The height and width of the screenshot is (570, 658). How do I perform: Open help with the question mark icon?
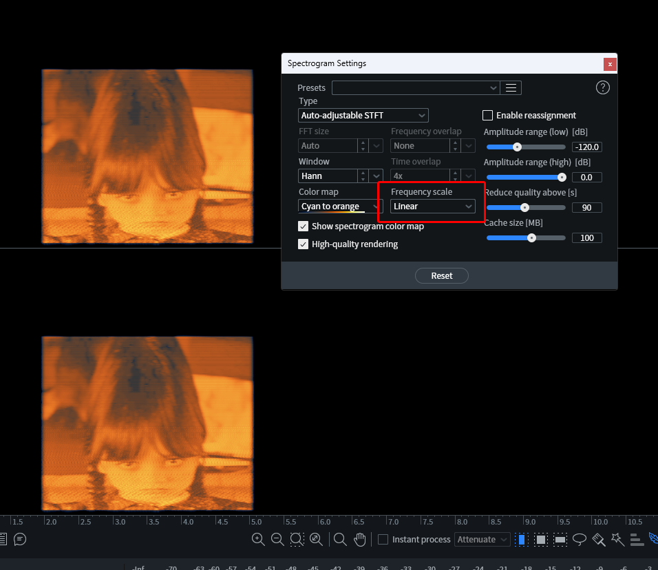[x=602, y=87]
